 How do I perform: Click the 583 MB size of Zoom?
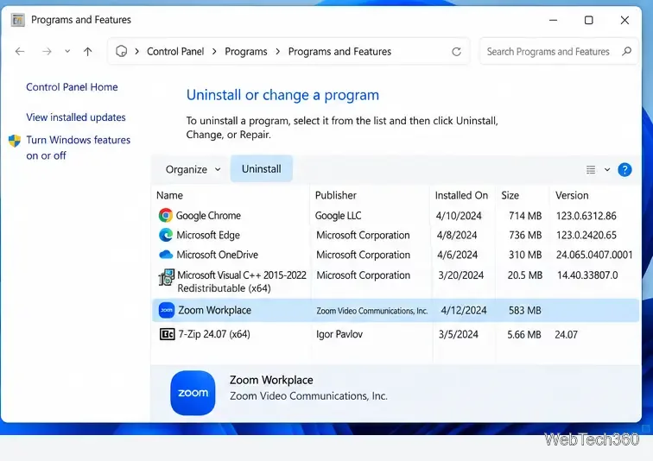click(x=525, y=311)
